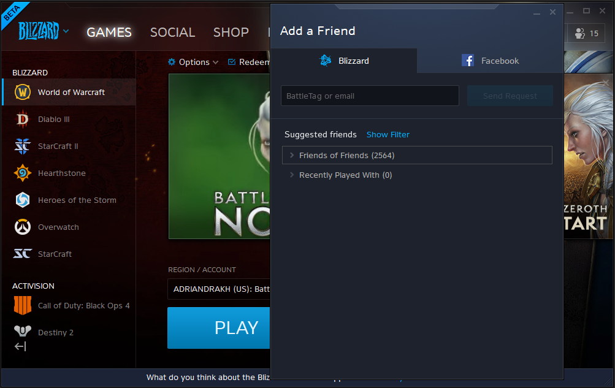Open the Options dropdown

[x=193, y=62]
